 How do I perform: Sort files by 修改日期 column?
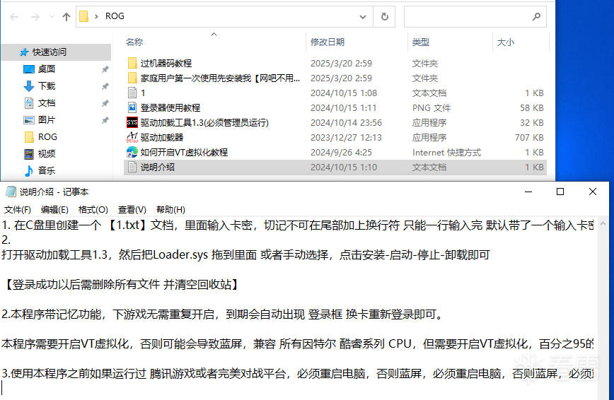coord(328,42)
